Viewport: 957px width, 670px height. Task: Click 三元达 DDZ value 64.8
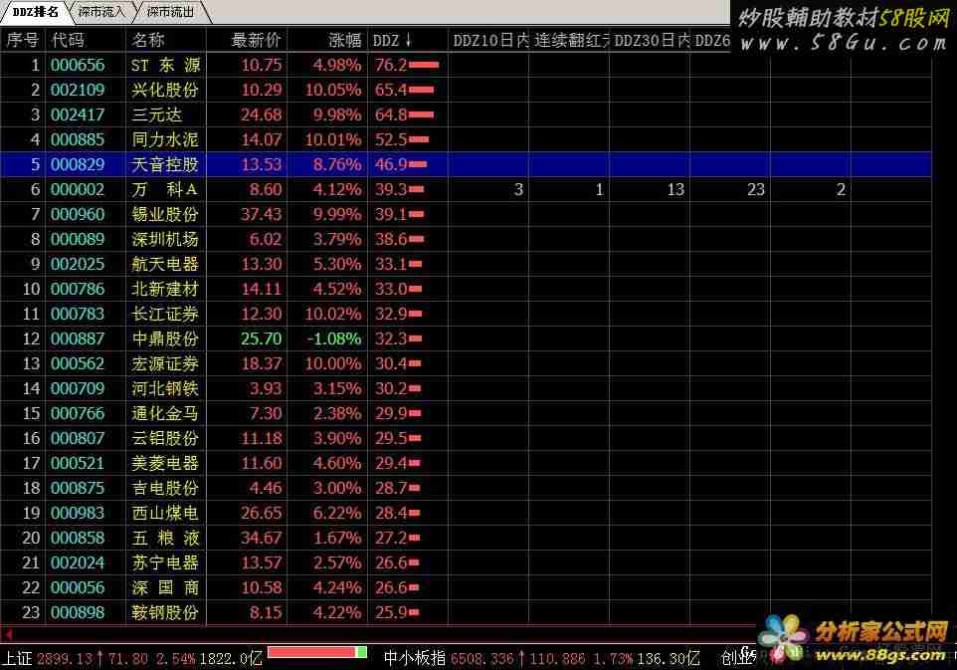(391, 114)
